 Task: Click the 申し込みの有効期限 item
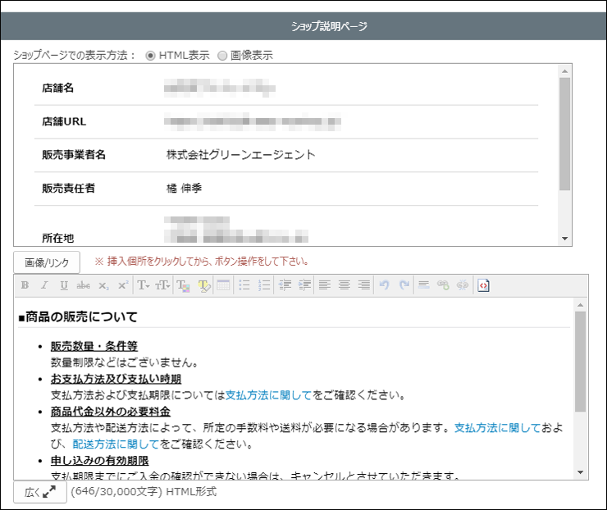point(100,461)
